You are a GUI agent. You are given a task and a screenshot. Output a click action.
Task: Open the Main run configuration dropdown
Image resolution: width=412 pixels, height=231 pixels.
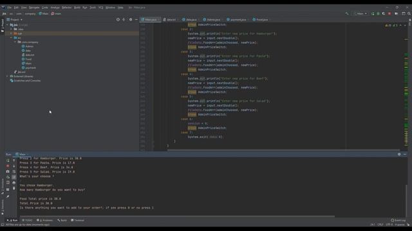[x=361, y=13]
